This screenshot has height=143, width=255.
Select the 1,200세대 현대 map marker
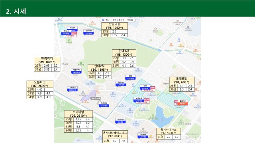coord(130,77)
